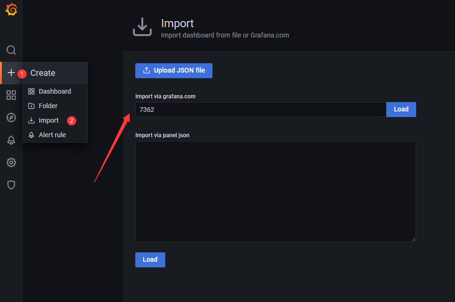
Task: Open search using the magnifier icon
Action: pos(11,50)
